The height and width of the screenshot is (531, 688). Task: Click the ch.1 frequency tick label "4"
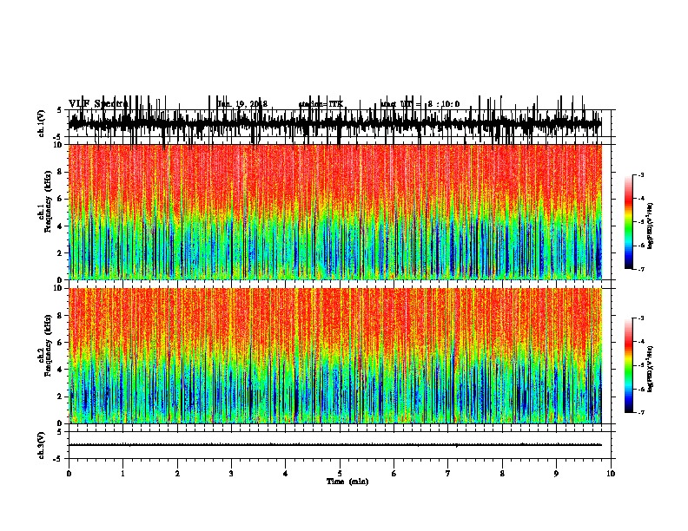point(61,226)
